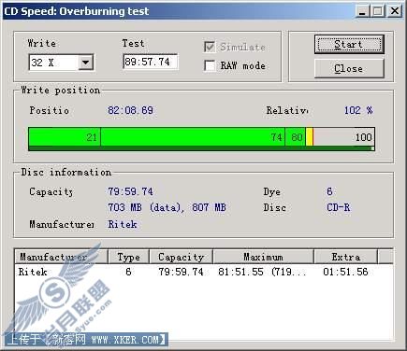Screen dimensions: 407x351
Task: Click the Extra column header
Action: 345,257
